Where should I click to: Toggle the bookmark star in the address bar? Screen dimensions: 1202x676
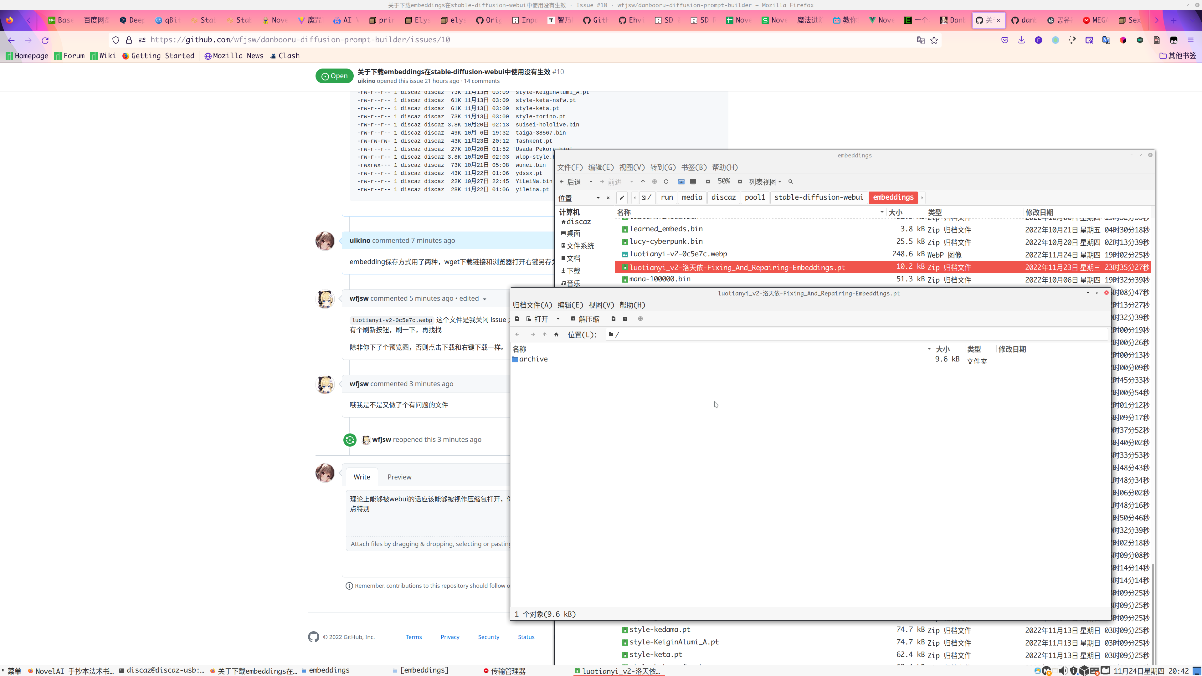[935, 40]
